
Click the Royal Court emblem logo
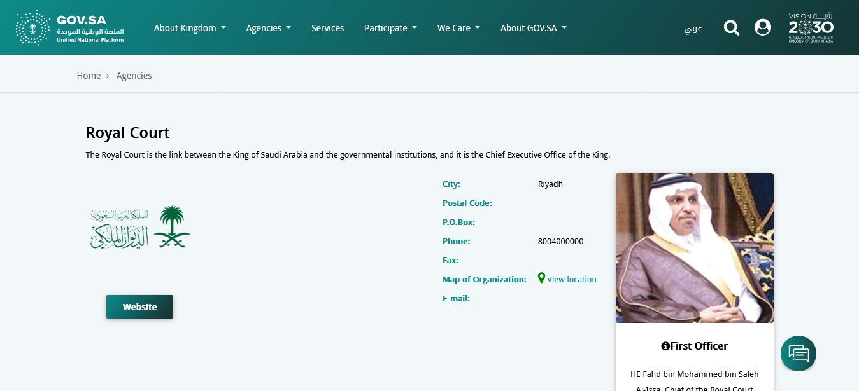(140, 227)
